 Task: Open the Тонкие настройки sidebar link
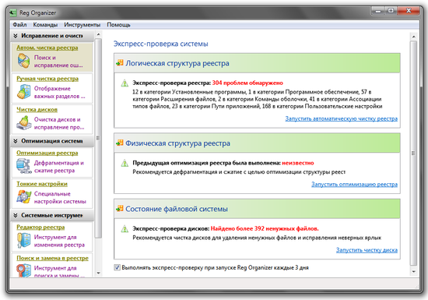[x=42, y=184]
